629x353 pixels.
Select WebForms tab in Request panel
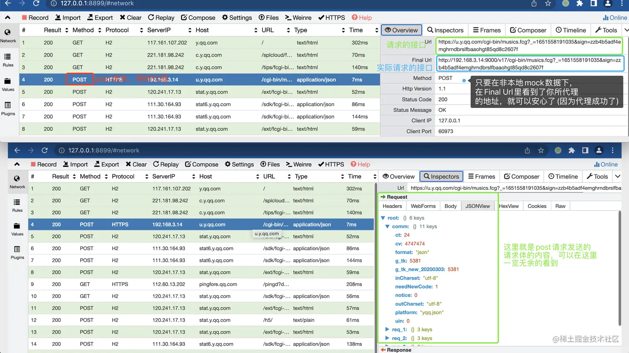[423, 206]
